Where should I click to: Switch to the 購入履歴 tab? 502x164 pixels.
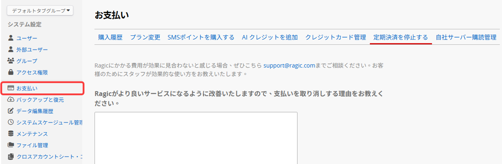point(110,37)
